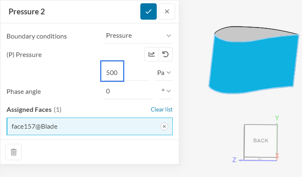Select the face157@Blade assigned face entry
The image size is (302, 177).
point(82,127)
